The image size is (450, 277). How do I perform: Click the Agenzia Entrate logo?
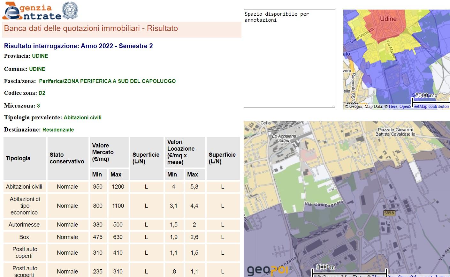pos(31,11)
